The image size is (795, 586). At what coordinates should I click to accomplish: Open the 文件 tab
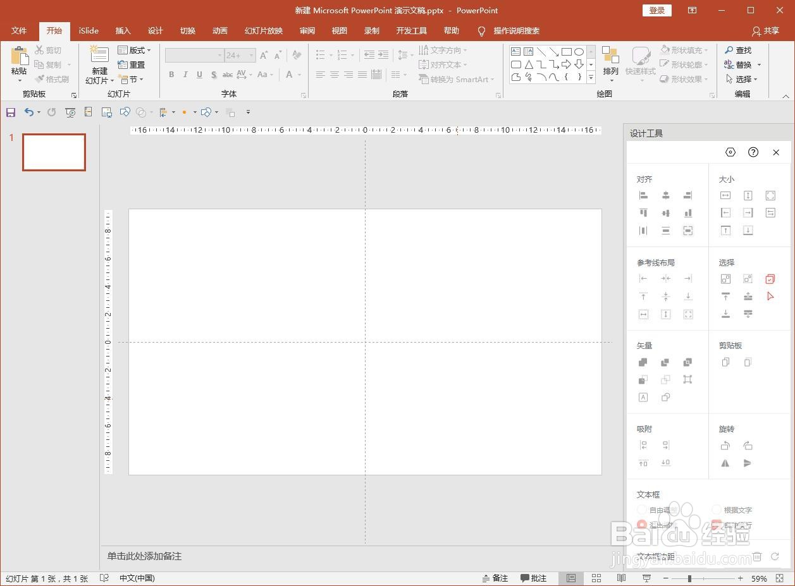point(19,30)
